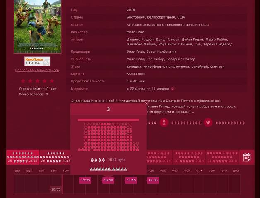Image resolution: width=260 pixels, height=198 pixels.
Task: Click genre value 'комедия, мультфильм, приключения'
Action: tap(176, 66)
